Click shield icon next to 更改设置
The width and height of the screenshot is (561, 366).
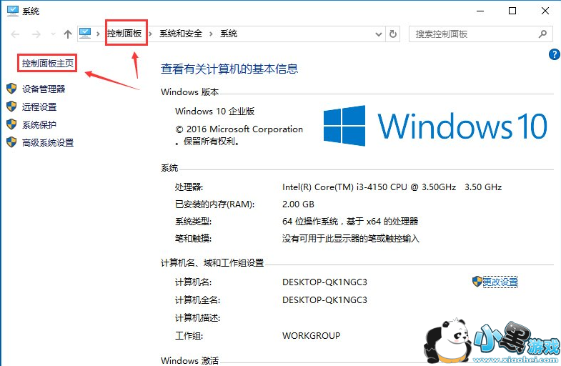pyautogui.click(x=477, y=282)
